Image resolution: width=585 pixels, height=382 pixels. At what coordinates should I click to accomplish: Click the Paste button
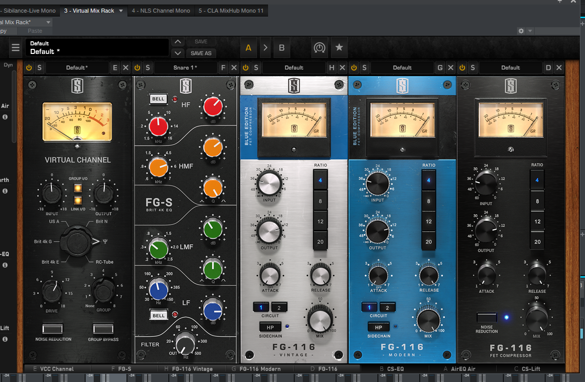click(35, 31)
